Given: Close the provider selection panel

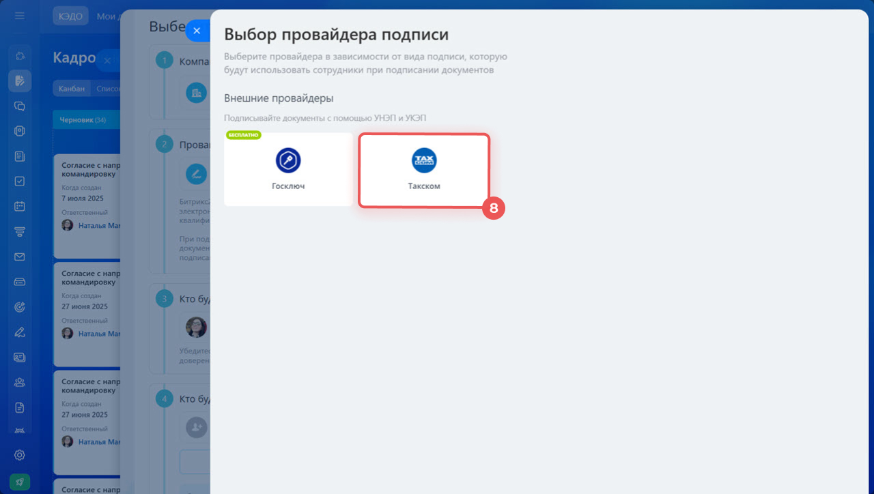Looking at the screenshot, I should point(197,31).
